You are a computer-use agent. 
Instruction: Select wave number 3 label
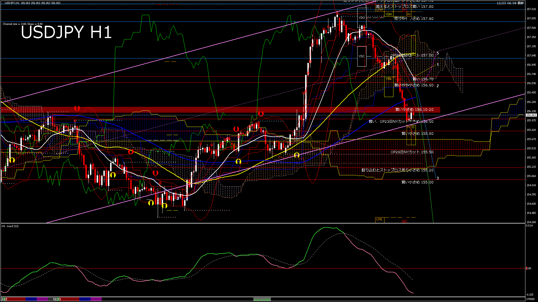tap(438, 178)
